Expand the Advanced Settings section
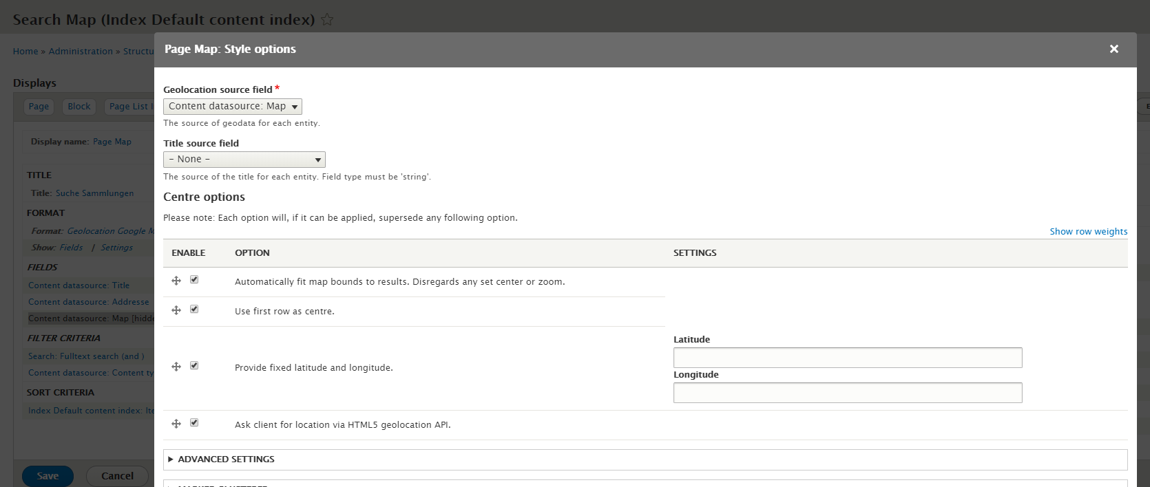The height and width of the screenshot is (487, 1150). tap(226, 459)
